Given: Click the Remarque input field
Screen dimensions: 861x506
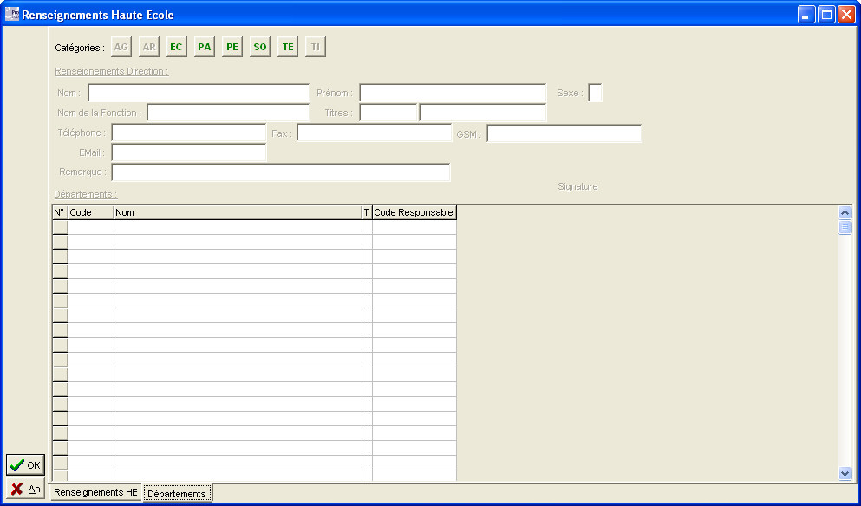Looking at the screenshot, I should [281, 172].
